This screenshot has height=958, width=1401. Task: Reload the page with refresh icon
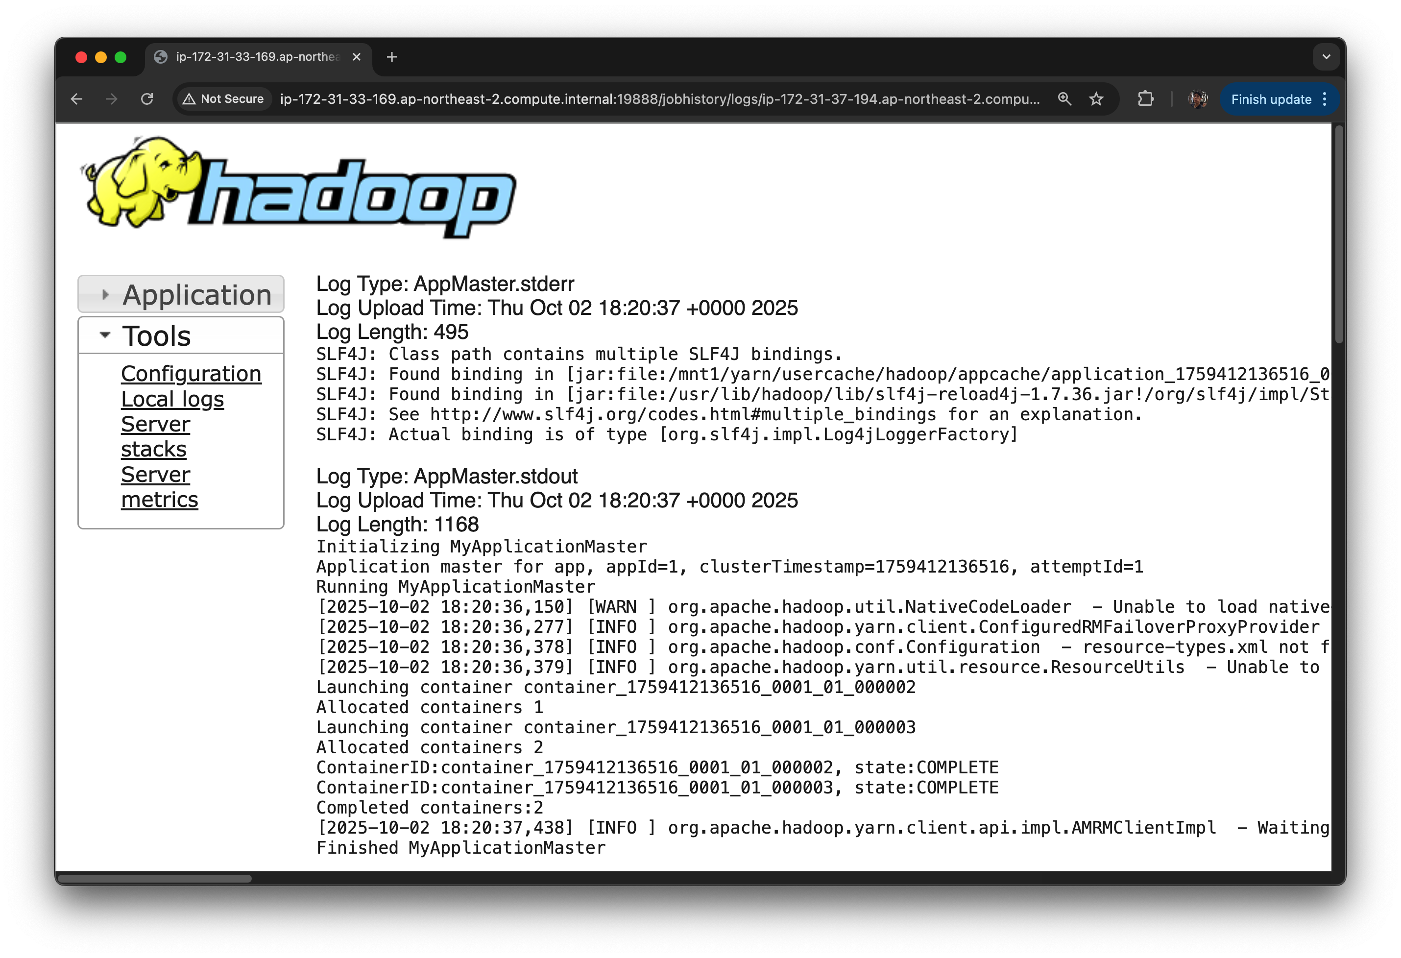click(x=147, y=99)
